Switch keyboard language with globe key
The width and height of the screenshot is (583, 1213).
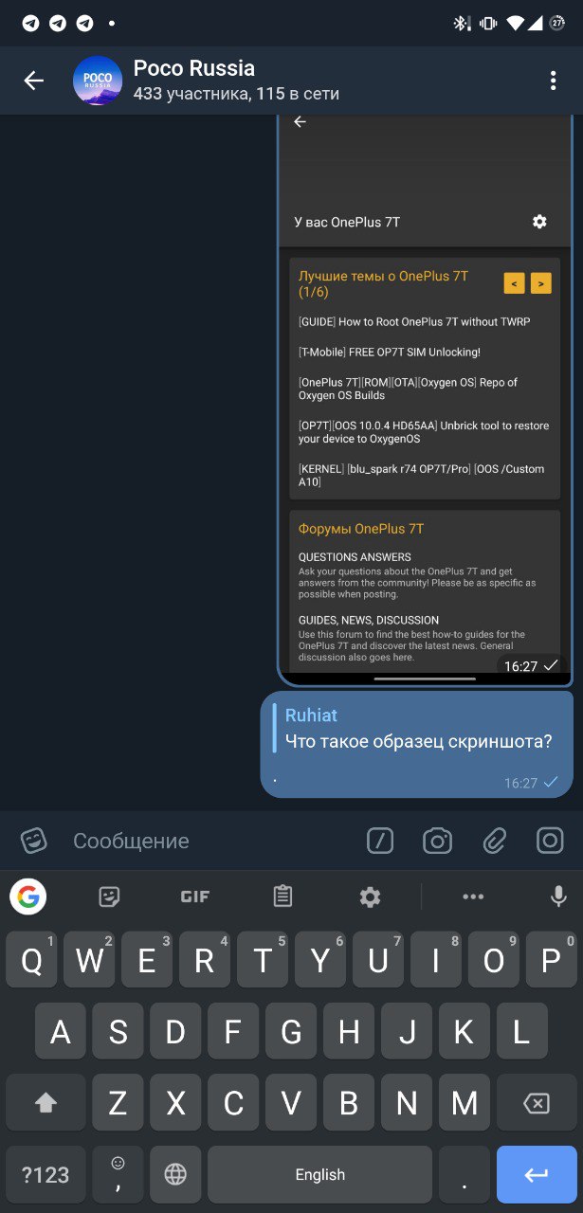pos(175,1175)
